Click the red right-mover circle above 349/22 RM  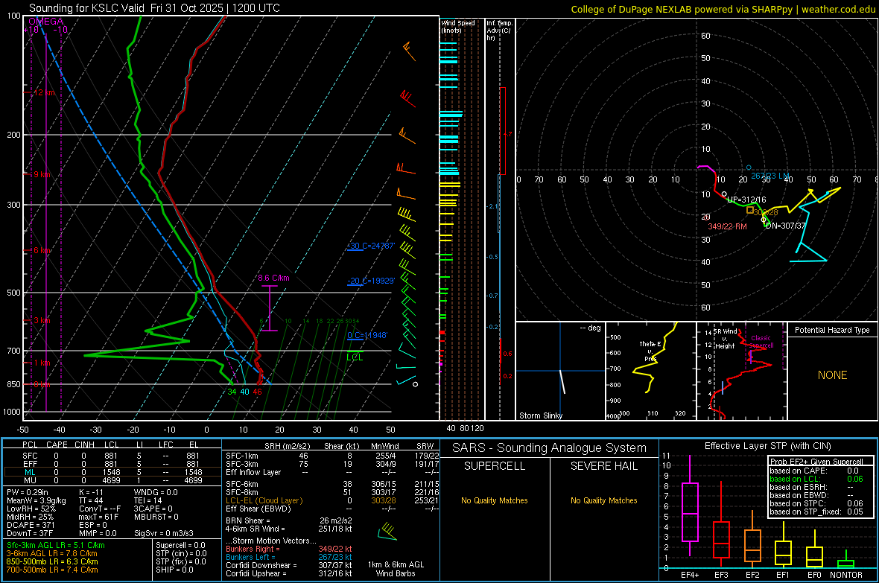point(706,217)
